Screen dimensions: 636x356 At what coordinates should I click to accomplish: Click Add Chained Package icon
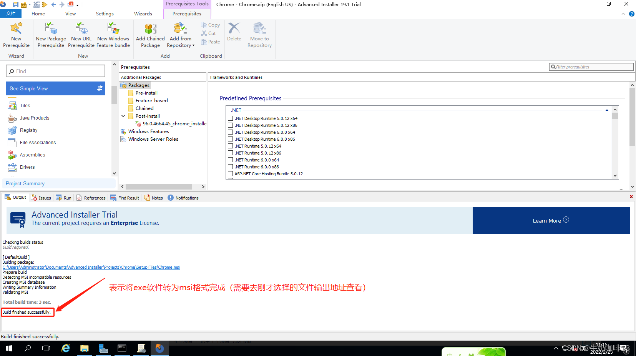(150, 29)
